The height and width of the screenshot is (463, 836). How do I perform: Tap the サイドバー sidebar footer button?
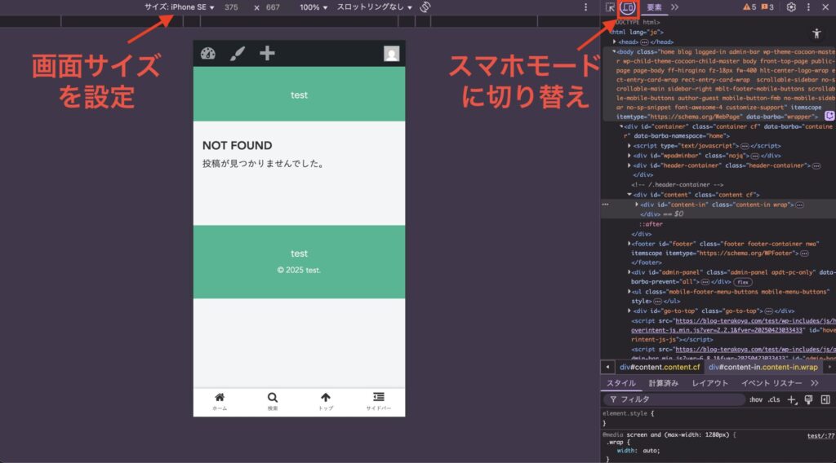[379, 401]
